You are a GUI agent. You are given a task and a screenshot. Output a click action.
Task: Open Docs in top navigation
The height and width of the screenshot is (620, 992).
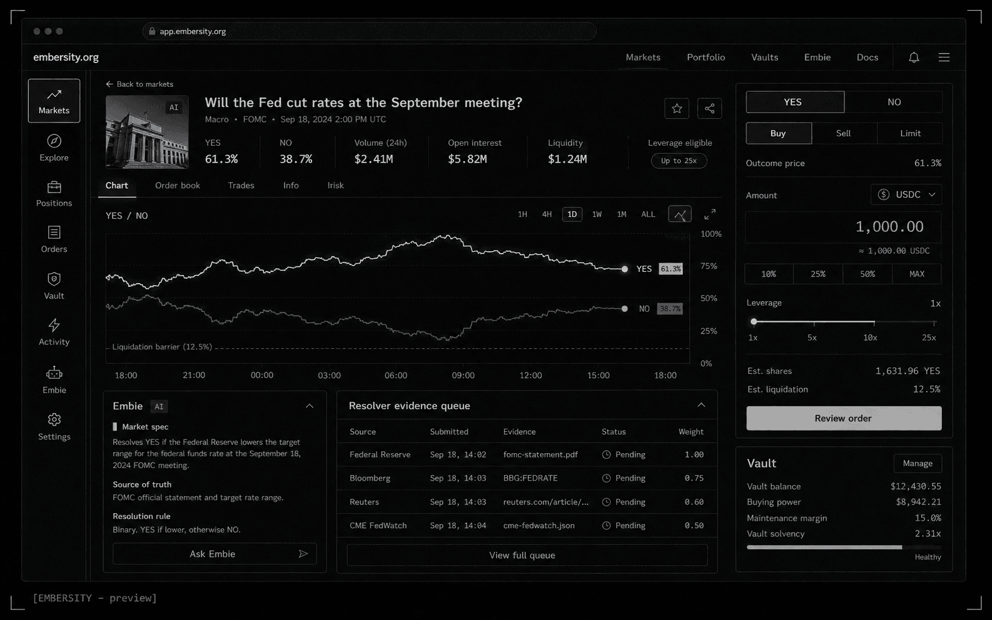[x=868, y=57]
